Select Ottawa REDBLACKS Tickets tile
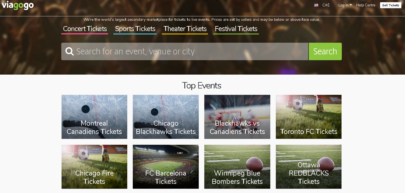Screen dimensions: 405x193 [x=309, y=167]
